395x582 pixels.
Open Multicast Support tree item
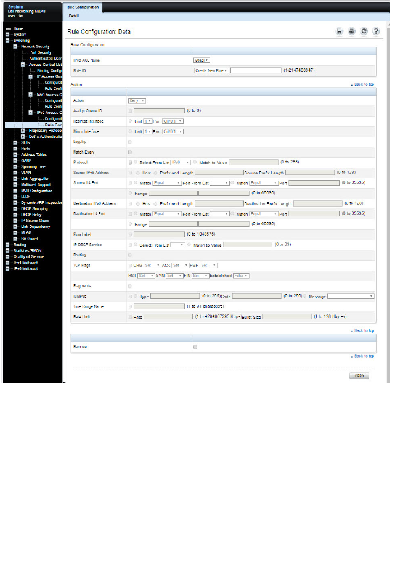coord(36,185)
